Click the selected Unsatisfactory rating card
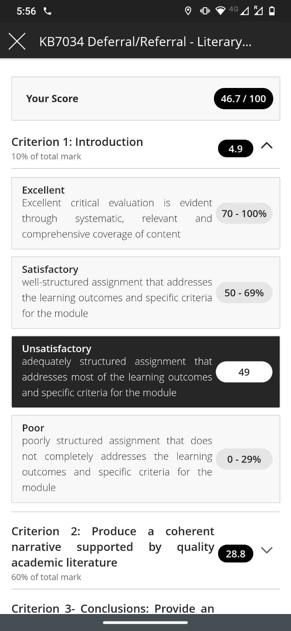291x631 pixels. tap(145, 372)
